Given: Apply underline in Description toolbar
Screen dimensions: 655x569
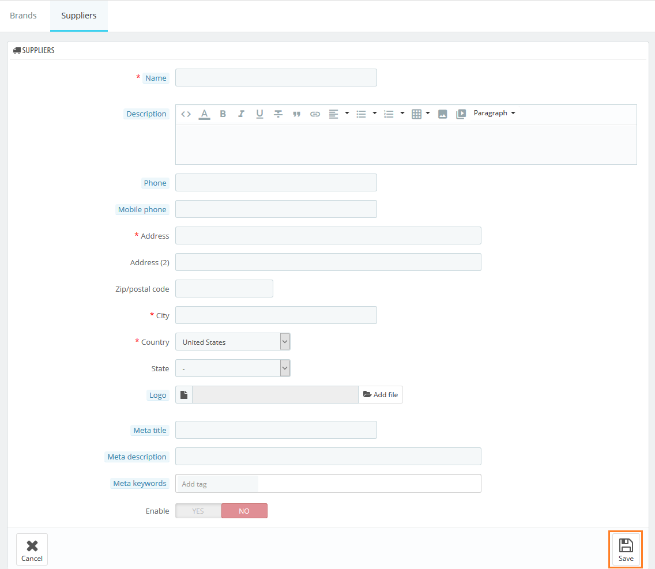Looking at the screenshot, I should tap(259, 114).
